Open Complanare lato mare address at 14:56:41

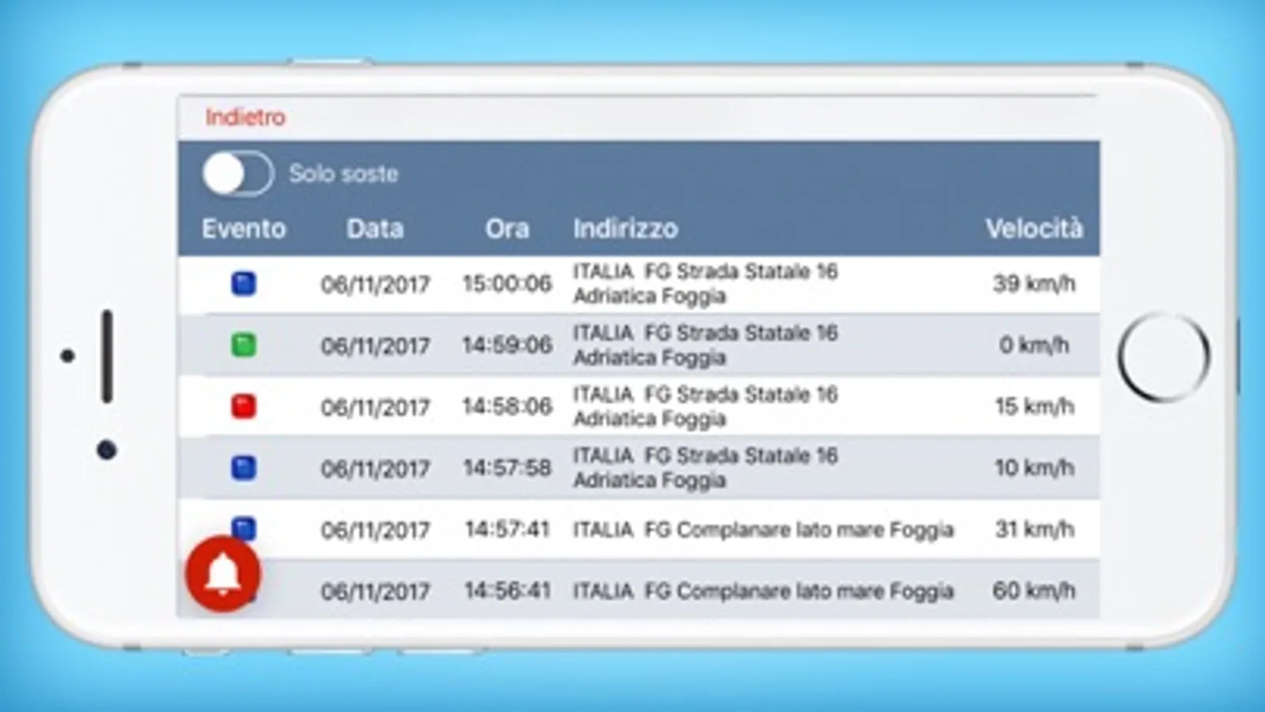tap(763, 590)
